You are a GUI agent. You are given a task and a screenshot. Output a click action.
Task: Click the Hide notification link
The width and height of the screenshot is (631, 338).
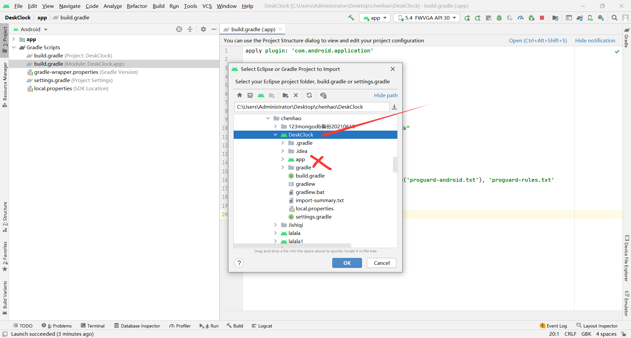(x=595, y=40)
